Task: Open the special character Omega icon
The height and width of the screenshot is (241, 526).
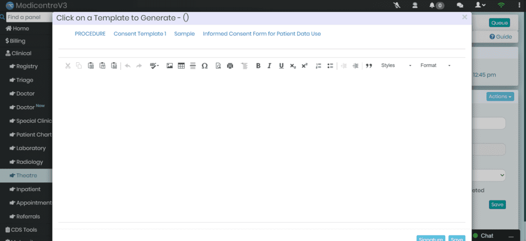Action: point(204,66)
